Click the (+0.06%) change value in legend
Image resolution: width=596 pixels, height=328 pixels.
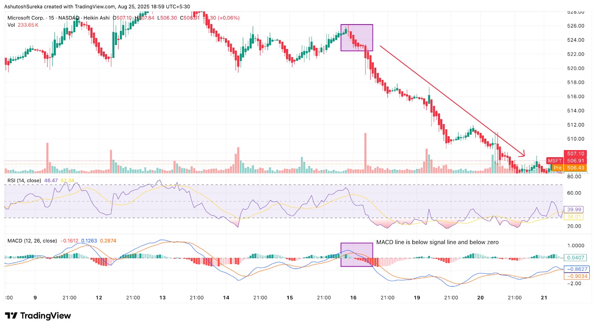[229, 18]
